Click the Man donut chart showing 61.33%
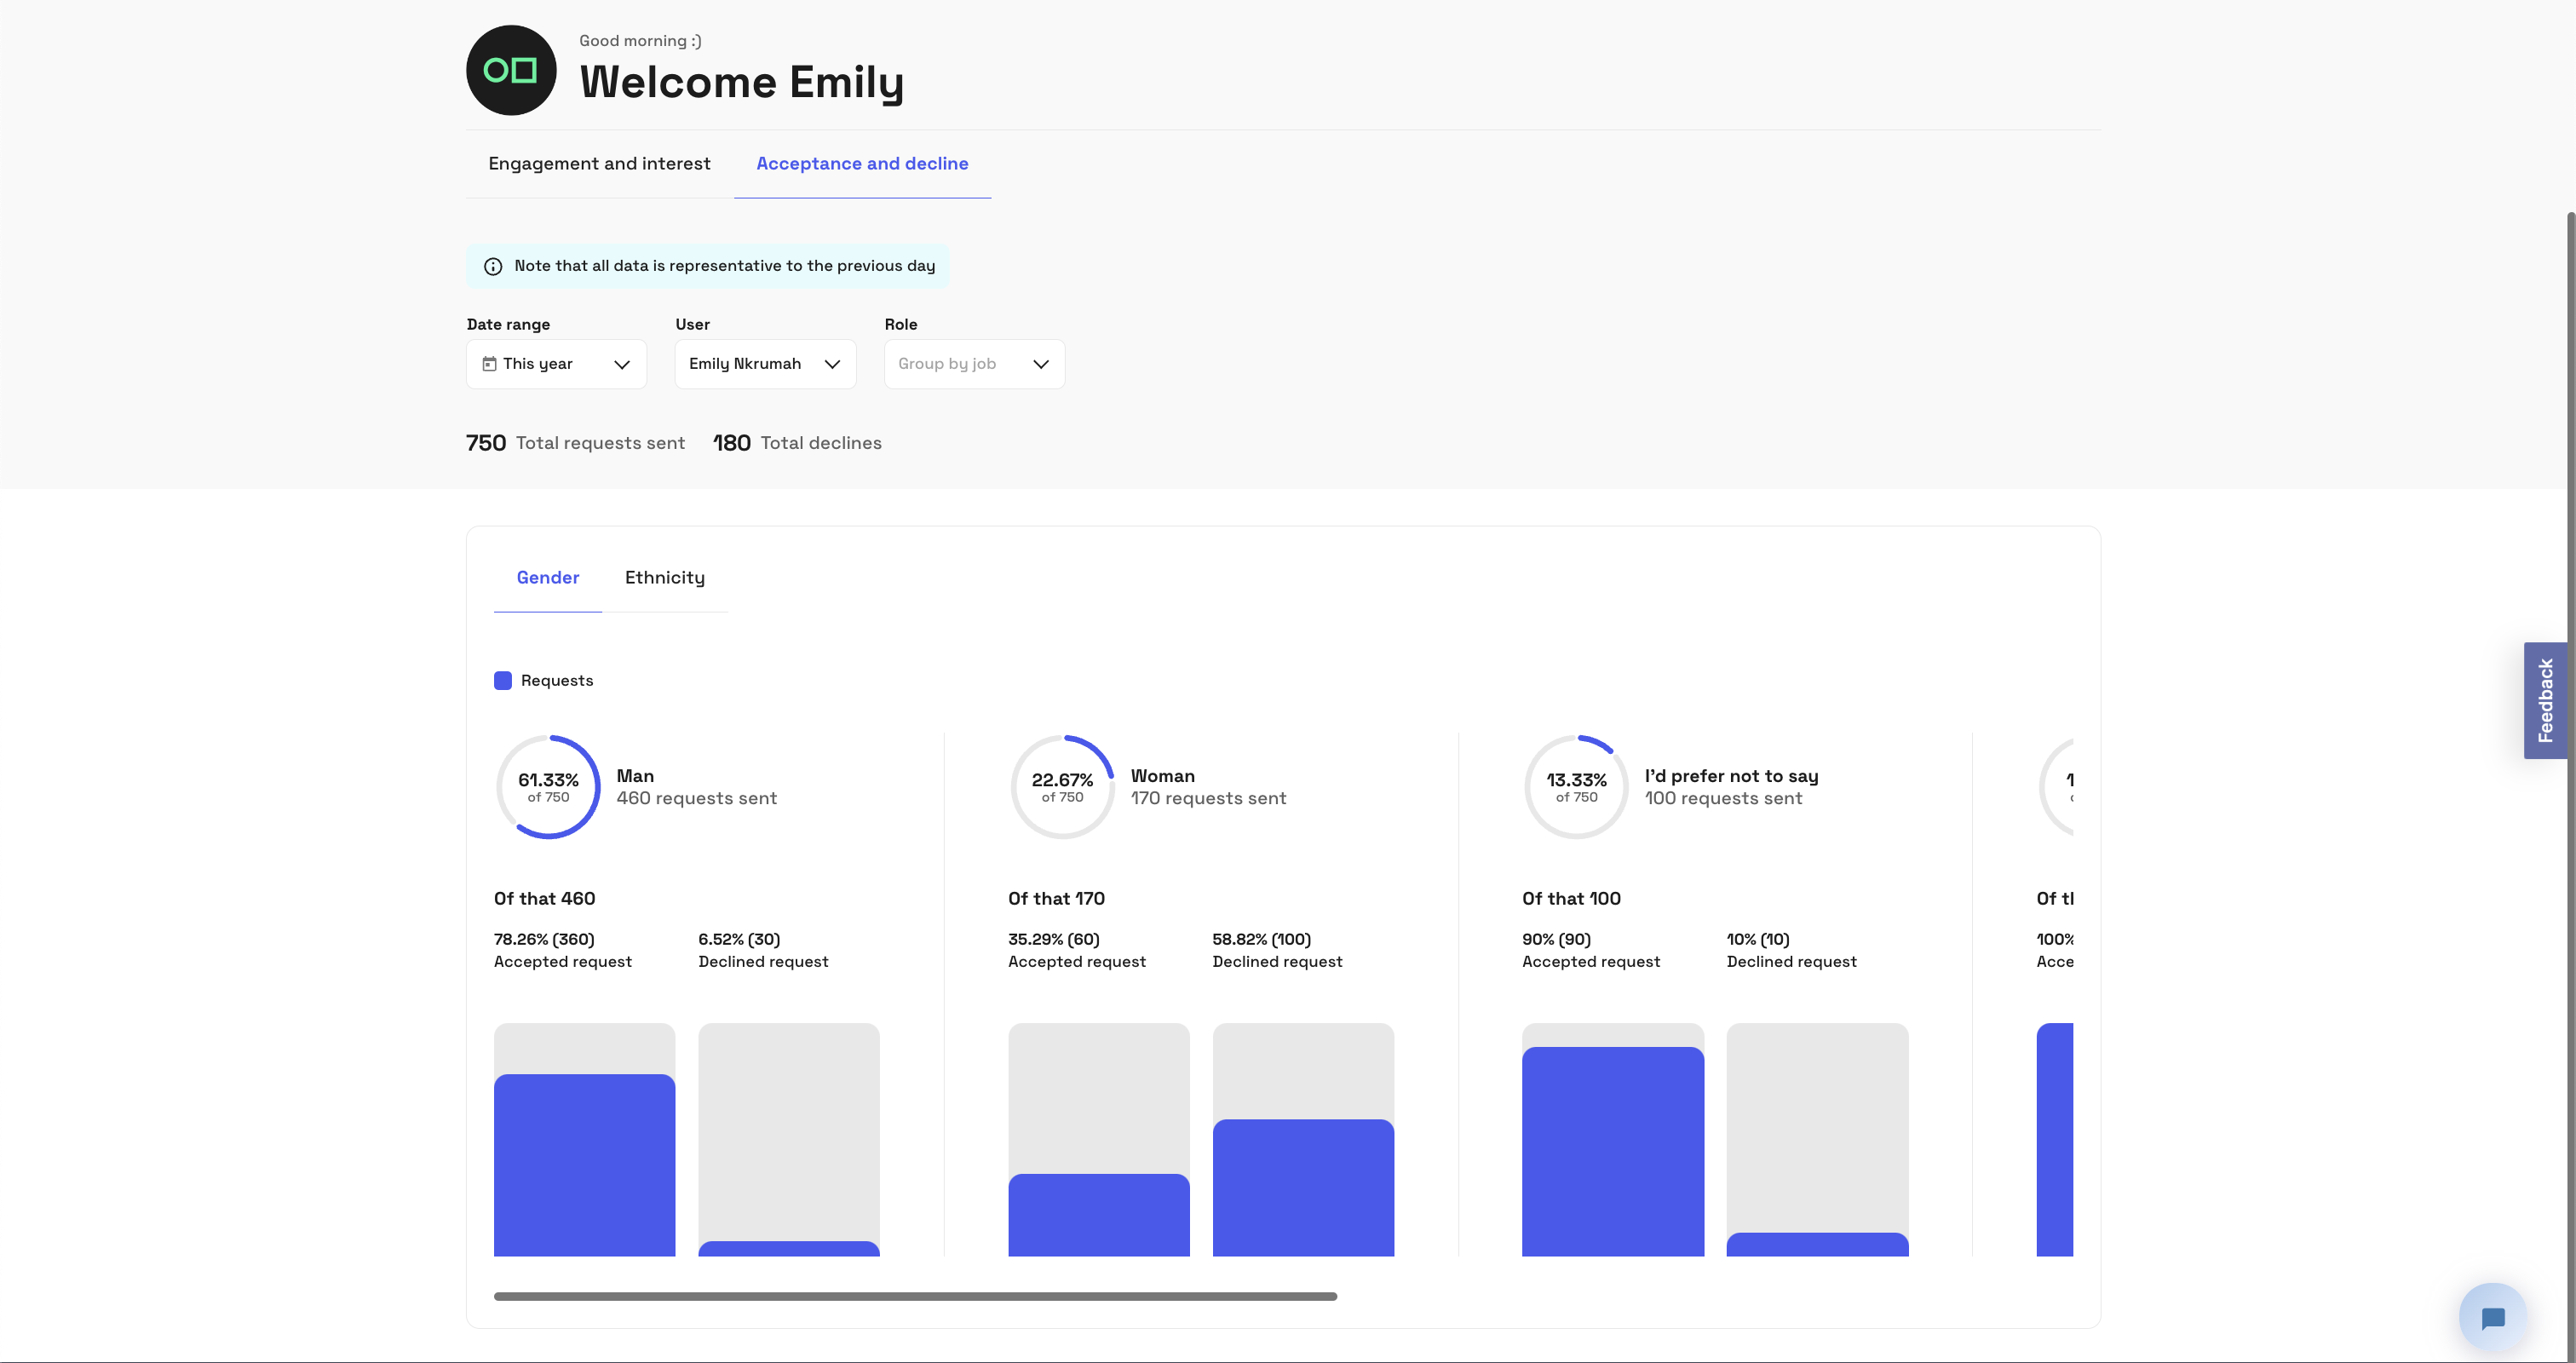The image size is (2576, 1363). pyautogui.click(x=548, y=786)
